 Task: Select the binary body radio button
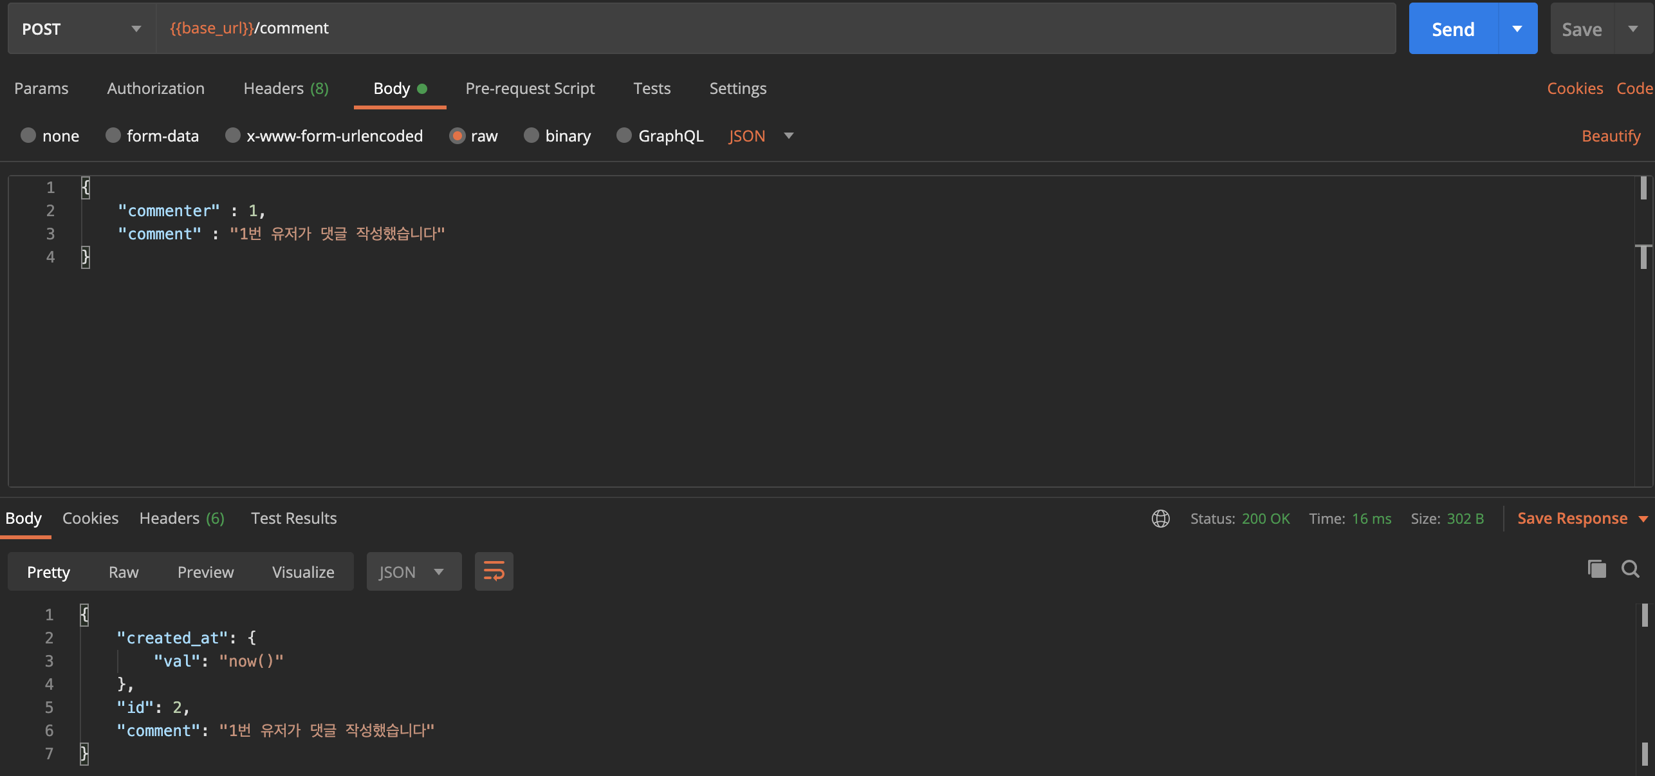tap(532, 136)
